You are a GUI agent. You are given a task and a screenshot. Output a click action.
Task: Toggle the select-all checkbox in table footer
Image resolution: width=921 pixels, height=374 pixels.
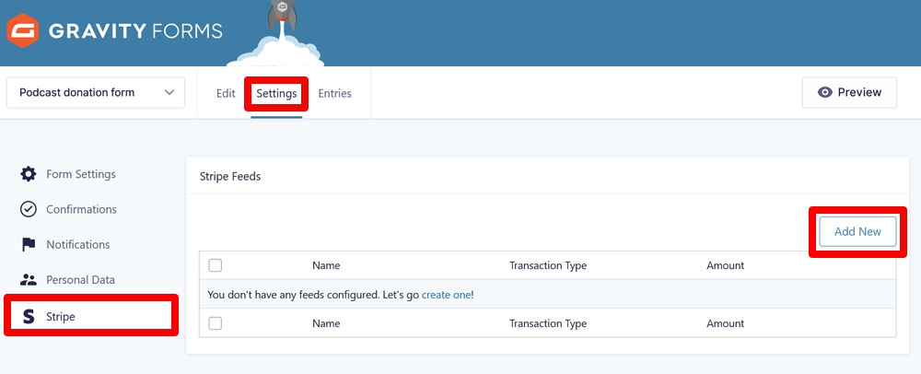pyautogui.click(x=216, y=323)
